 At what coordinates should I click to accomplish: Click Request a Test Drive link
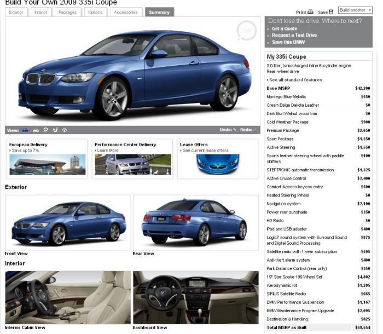tap(294, 35)
